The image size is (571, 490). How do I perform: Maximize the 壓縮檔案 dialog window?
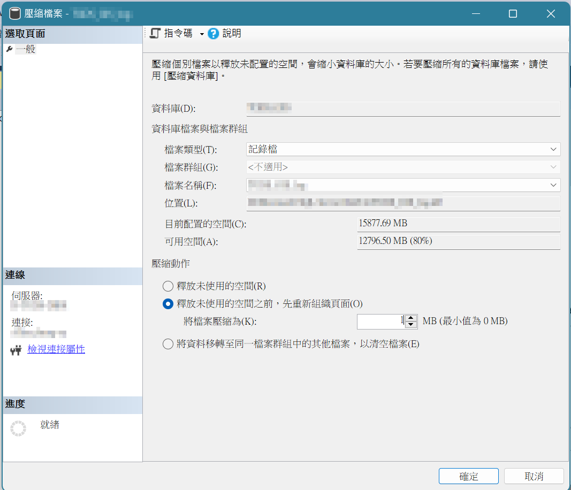pos(513,13)
